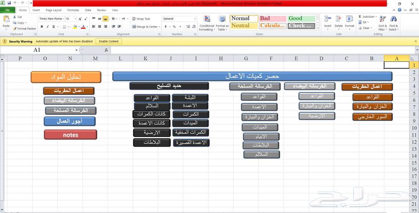This screenshot has width=419, height=213.
Task: Click the AutoSum sigma icon
Action: [360, 17]
